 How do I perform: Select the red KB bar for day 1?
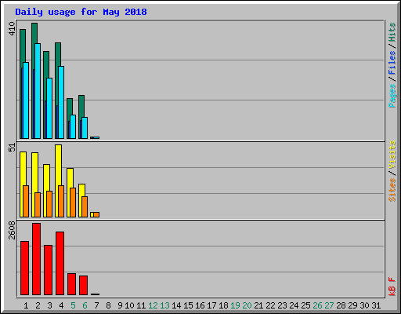pos(24,268)
